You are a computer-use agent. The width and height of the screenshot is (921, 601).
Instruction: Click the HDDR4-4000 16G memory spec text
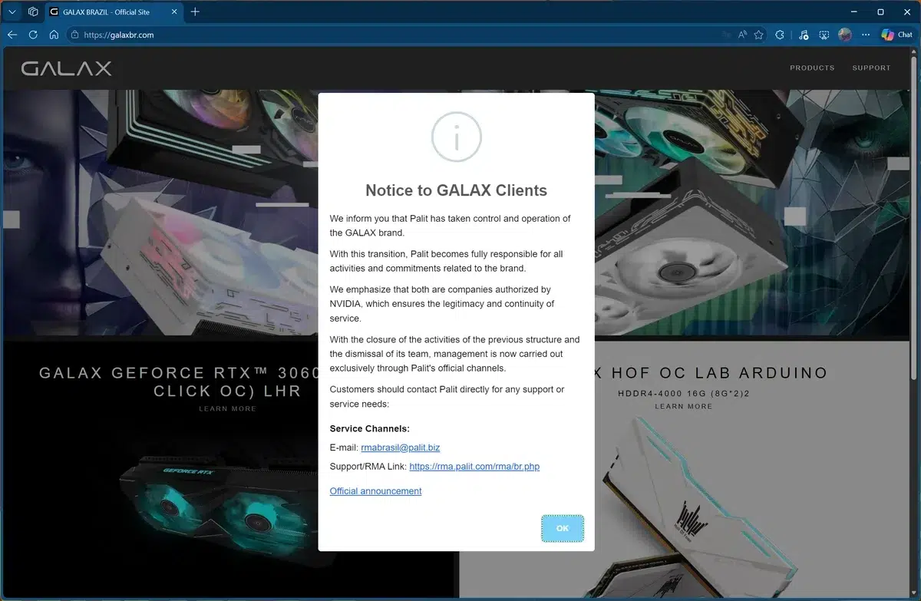click(684, 394)
